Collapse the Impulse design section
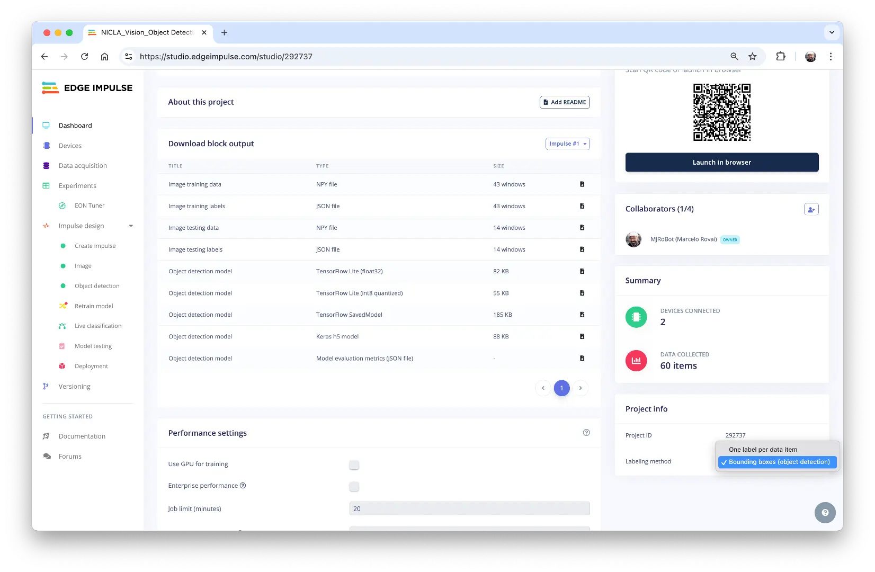 pos(131,226)
